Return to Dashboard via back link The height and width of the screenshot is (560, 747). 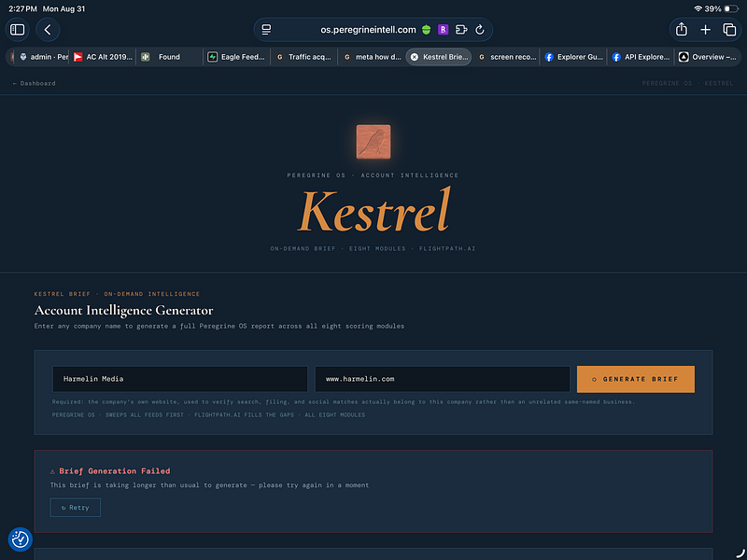pos(34,83)
